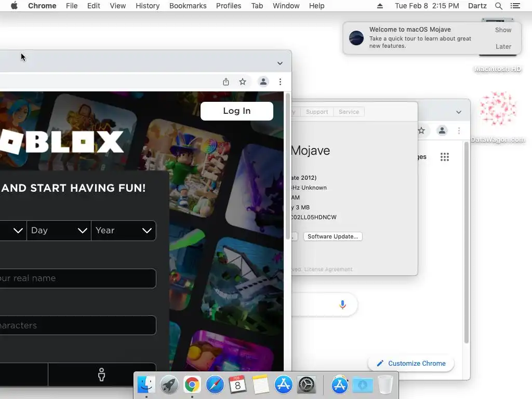Open the Help menu
The width and height of the screenshot is (532, 399).
click(x=316, y=6)
